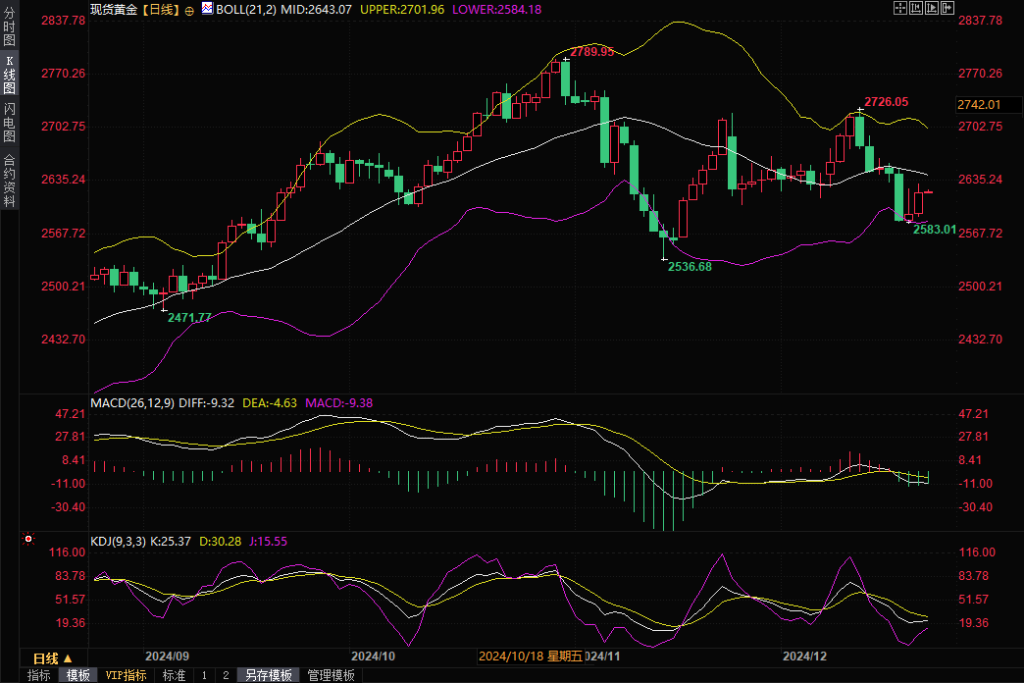Click the MID:2643.07 Bollinger value
This screenshot has height=683, width=1024.
[x=316, y=10]
